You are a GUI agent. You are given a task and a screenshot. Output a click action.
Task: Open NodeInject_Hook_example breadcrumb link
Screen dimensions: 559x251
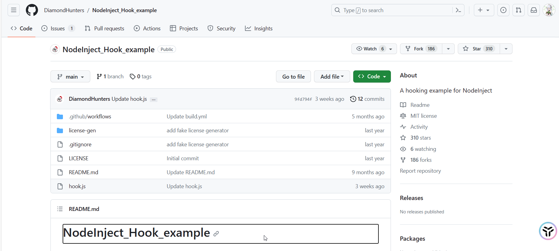coord(125,10)
